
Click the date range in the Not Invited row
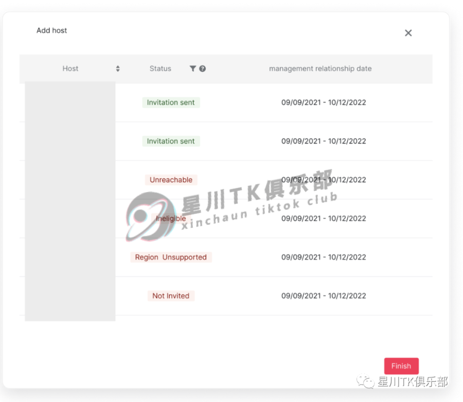click(324, 296)
